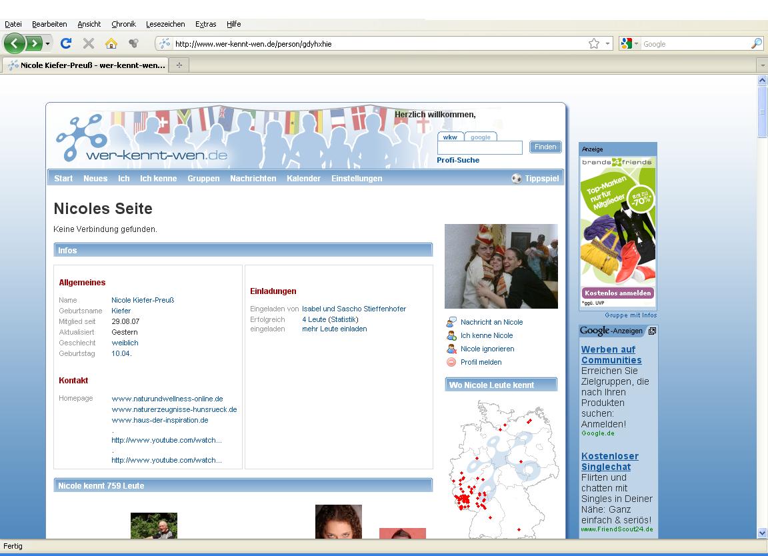768x556 pixels.
Task: Reload the page with the refresh icon
Action: [x=65, y=44]
